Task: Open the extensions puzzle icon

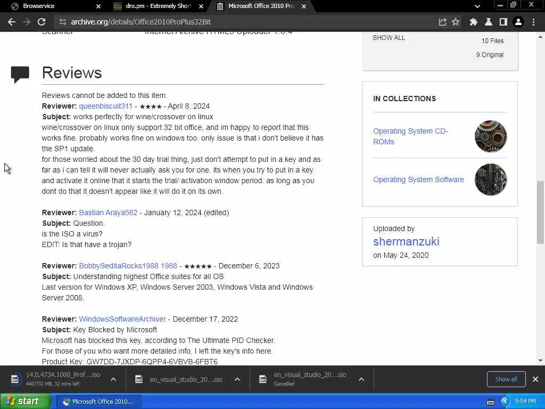Action: click(x=473, y=22)
